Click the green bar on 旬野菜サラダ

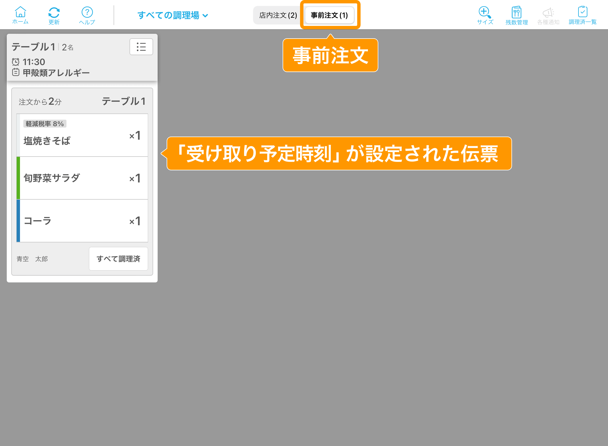tap(18, 178)
